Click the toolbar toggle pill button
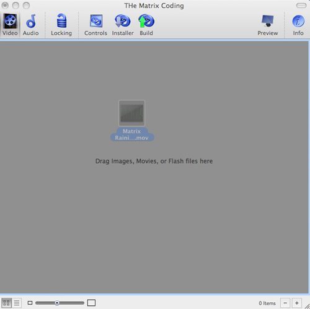This screenshot has width=310, height=309. point(301,6)
